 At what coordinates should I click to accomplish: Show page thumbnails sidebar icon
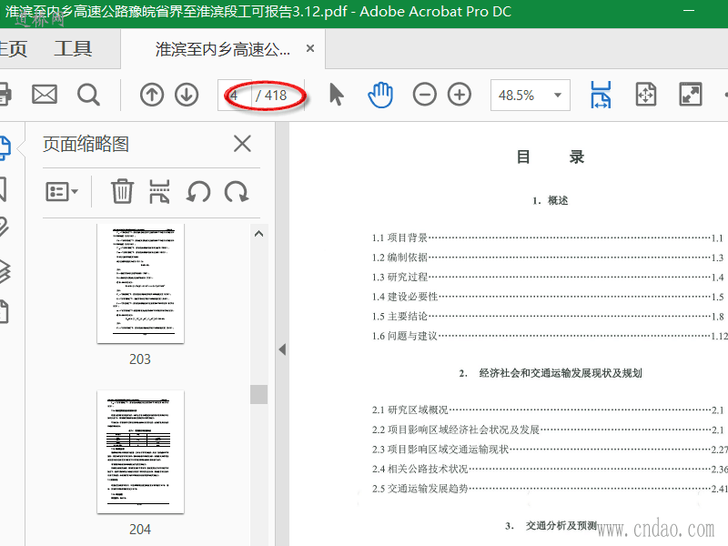[x=5, y=148]
